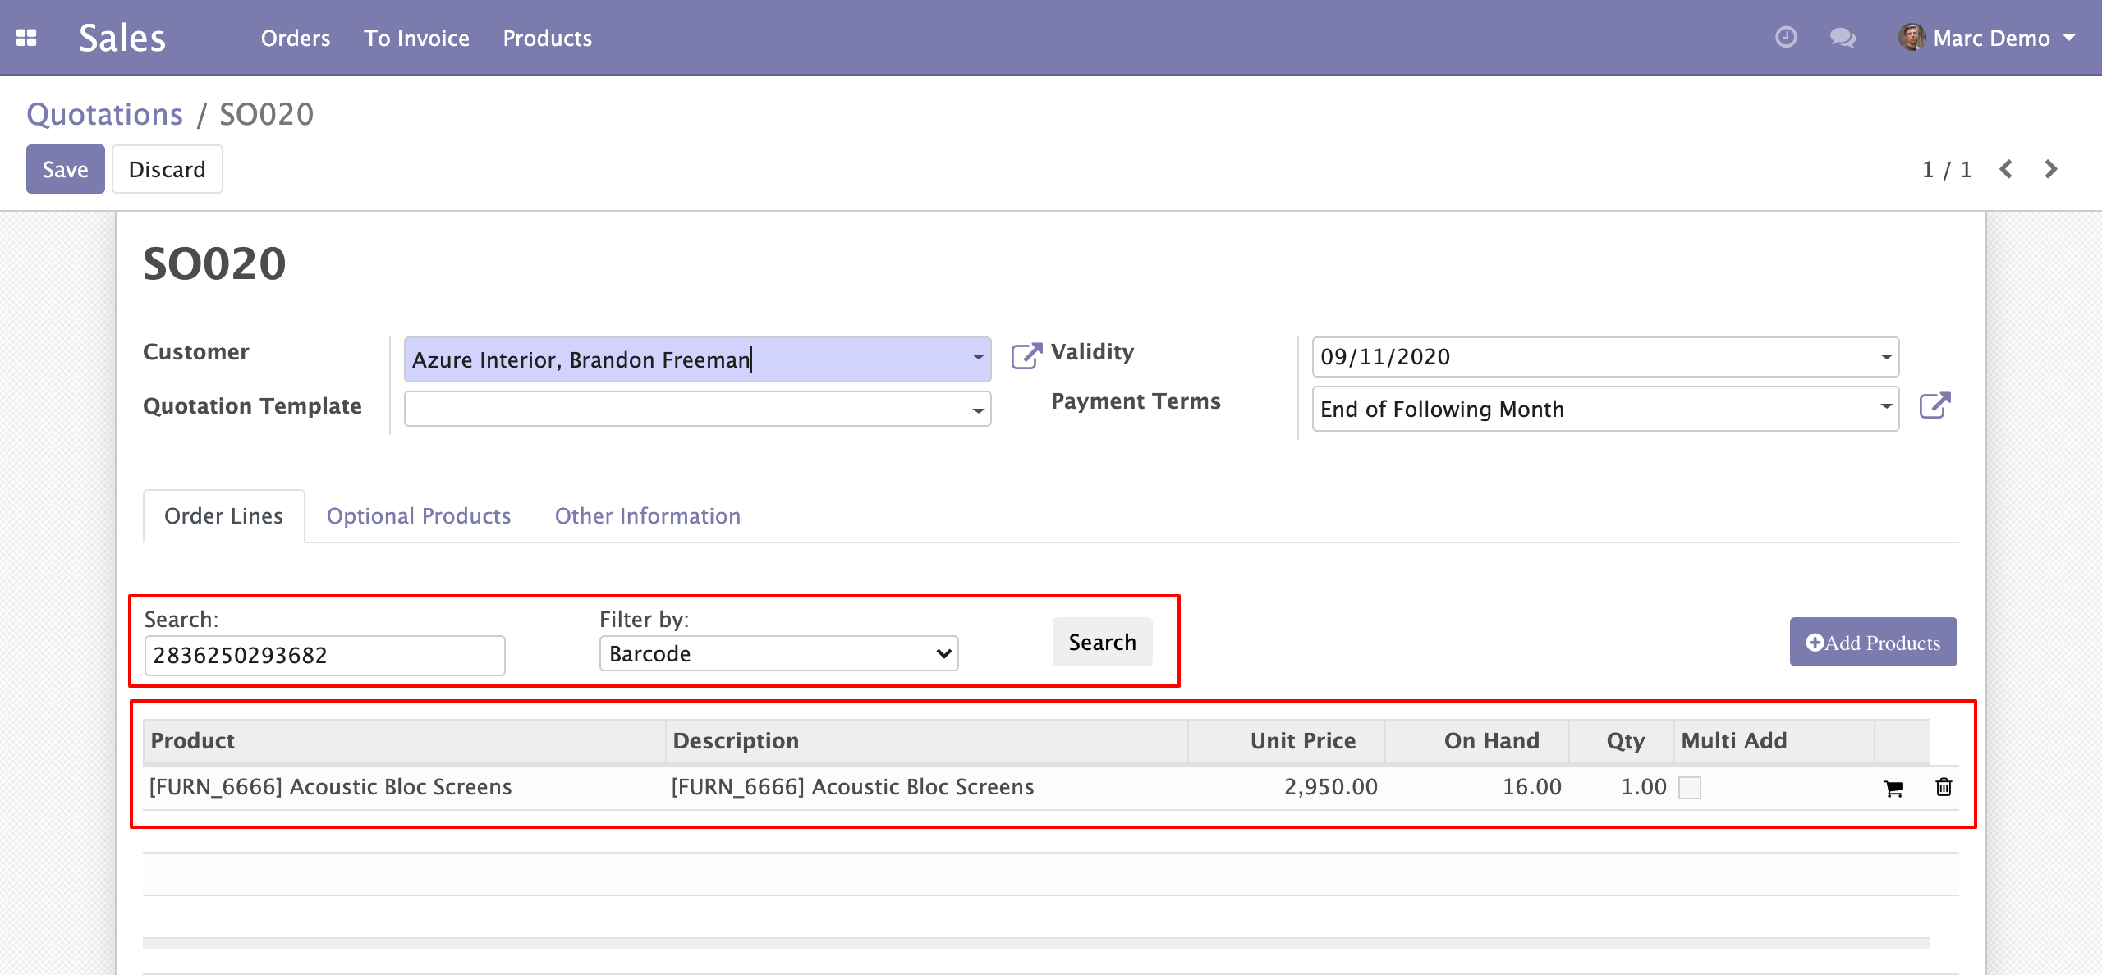Open the conversations chat icon
The height and width of the screenshot is (975, 2102).
pos(1842,38)
